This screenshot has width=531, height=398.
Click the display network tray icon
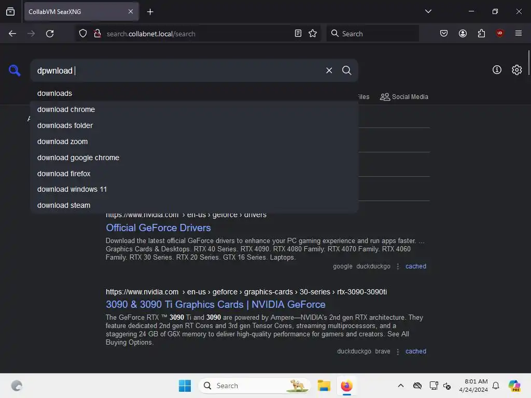tap(434, 386)
